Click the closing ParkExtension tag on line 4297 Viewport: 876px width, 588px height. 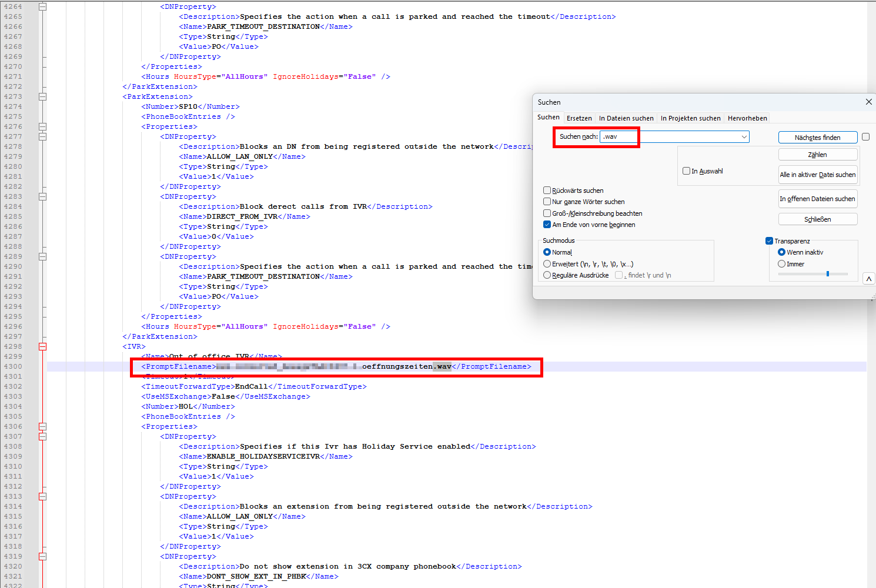[x=160, y=336]
